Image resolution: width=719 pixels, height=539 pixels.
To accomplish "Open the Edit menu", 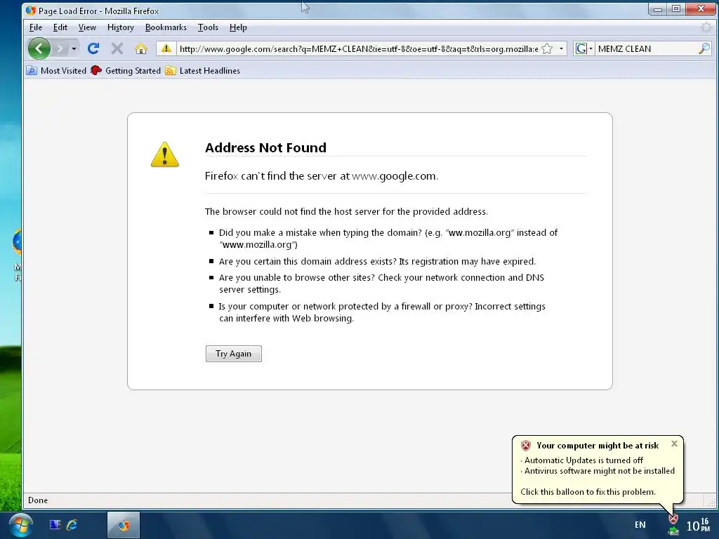I will point(60,27).
